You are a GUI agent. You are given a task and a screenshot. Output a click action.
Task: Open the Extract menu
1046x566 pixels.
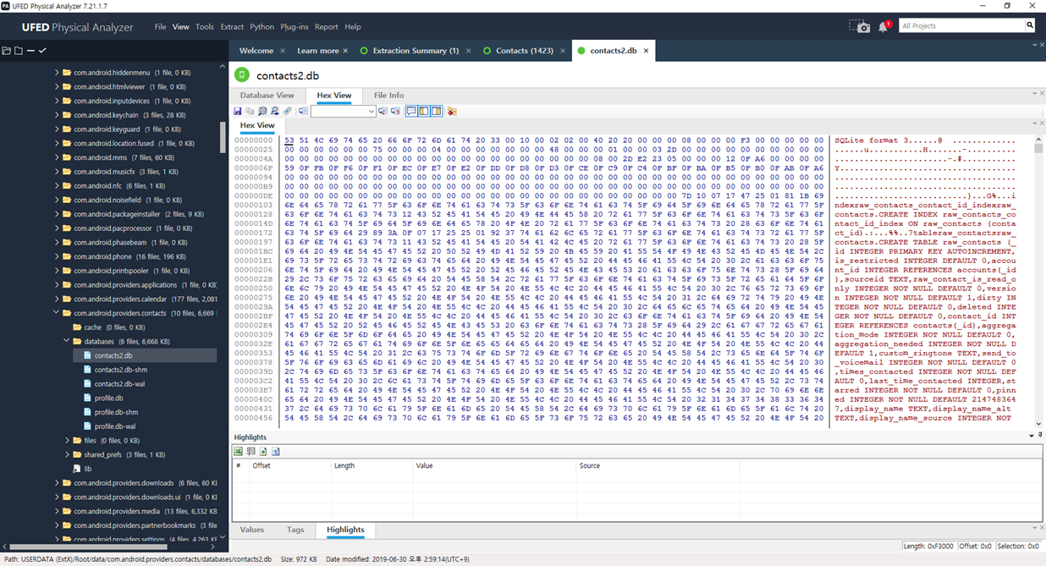coord(232,27)
